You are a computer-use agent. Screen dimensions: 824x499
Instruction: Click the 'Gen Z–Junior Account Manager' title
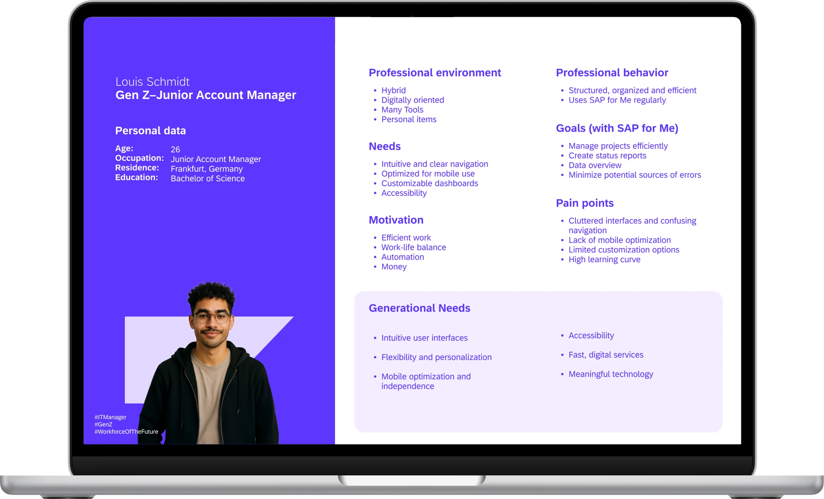coord(206,95)
